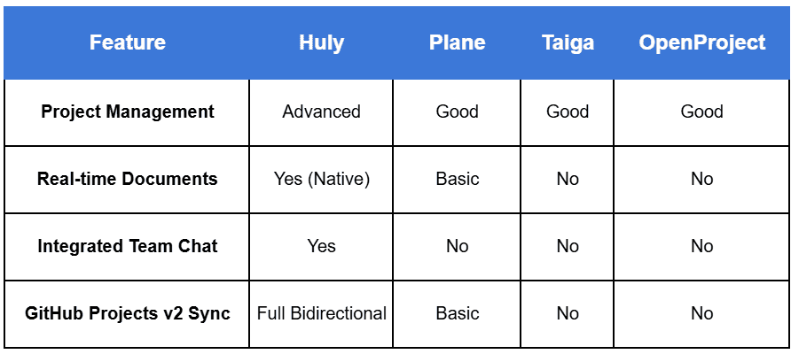Click the GitHub Projects v2 Sync label
This screenshot has width=791, height=354.
coord(127,313)
